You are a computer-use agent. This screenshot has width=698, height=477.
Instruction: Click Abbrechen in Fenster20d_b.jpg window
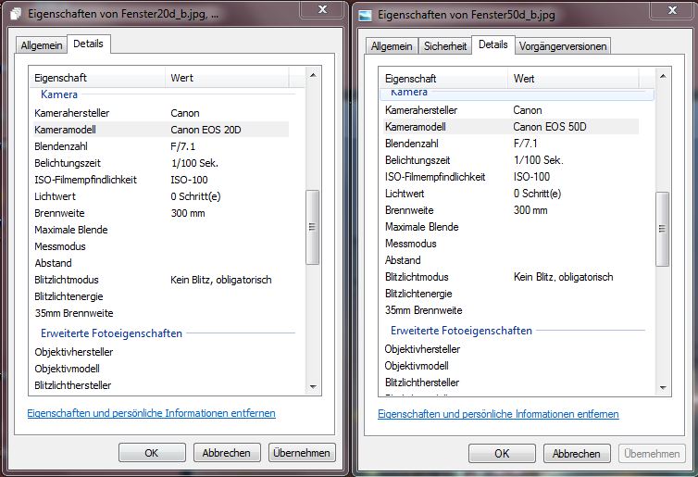pyautogui.click(x=227, y=453)
